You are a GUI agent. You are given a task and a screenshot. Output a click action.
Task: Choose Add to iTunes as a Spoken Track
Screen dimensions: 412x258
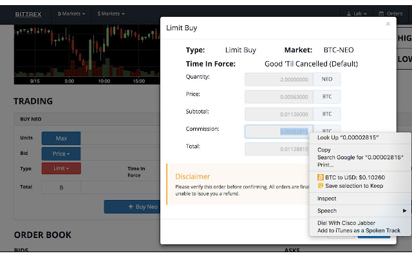(x=360, y=231)
